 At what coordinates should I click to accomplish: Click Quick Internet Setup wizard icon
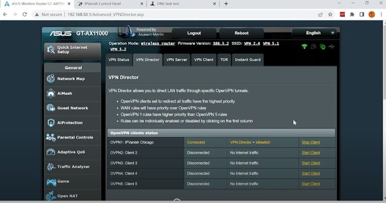(x=51, y=49)
